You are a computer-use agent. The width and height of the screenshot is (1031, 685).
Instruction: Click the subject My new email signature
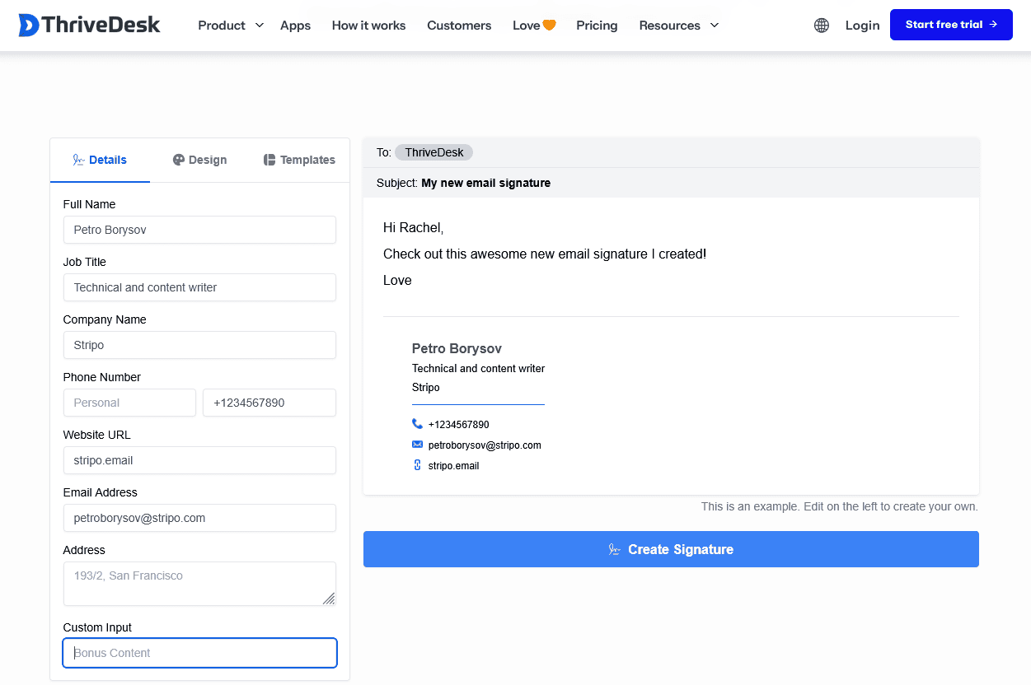point(485,183)
